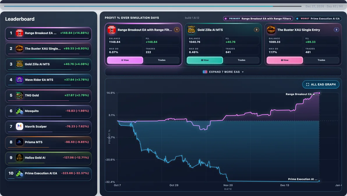
Task: Select leaderboard row Range Breakout EA
Action: coord(48,34)
